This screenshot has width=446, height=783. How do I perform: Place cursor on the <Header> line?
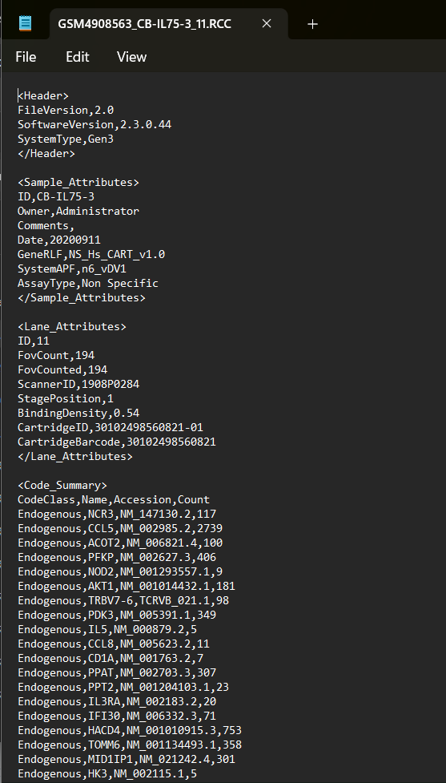[x=43, y=95]
